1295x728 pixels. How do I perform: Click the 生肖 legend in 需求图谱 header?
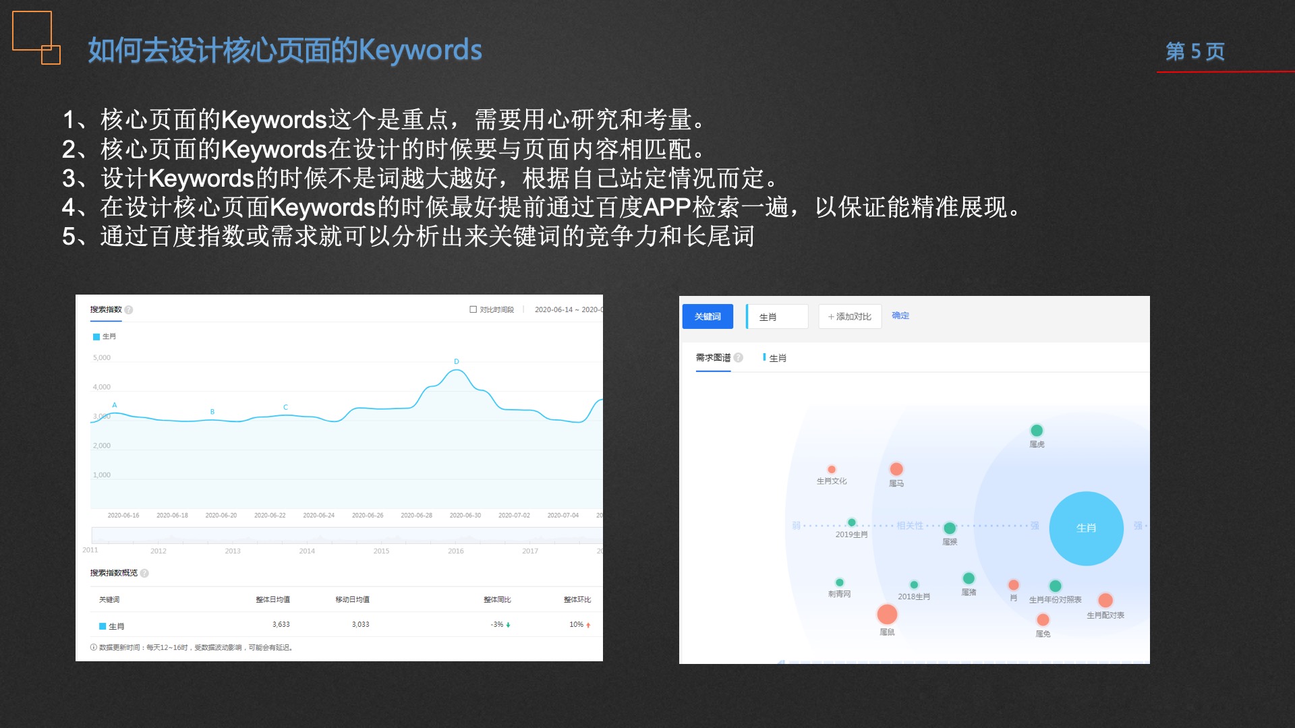(774, 358)
